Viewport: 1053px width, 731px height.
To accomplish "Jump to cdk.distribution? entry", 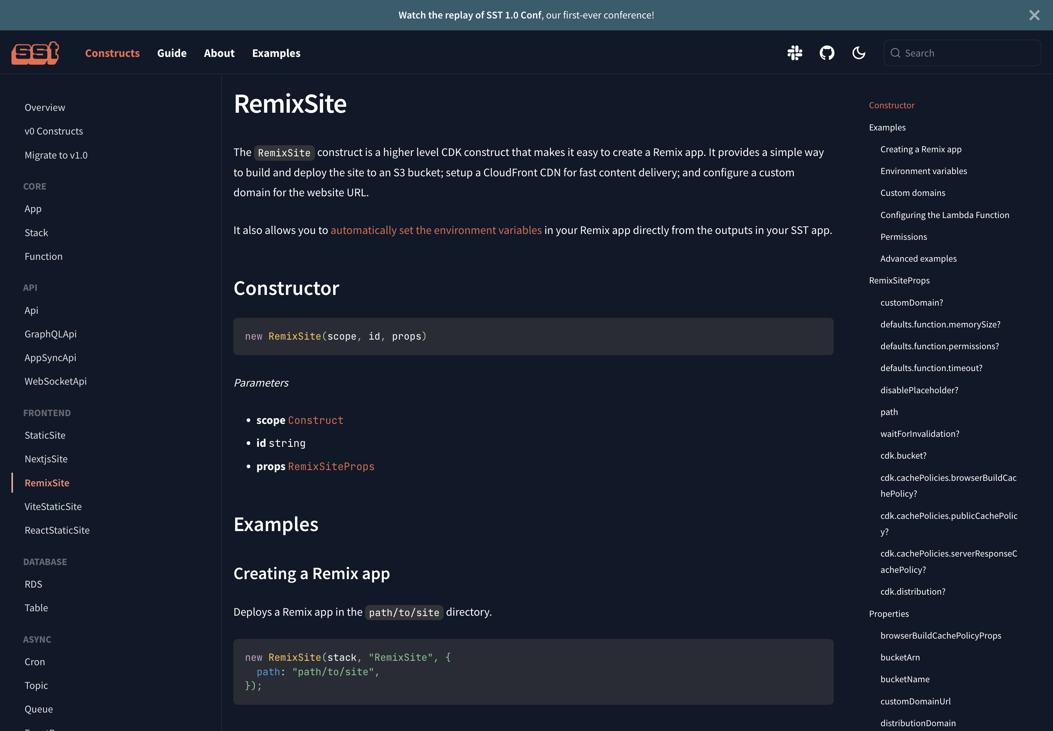I will (913, 592).
